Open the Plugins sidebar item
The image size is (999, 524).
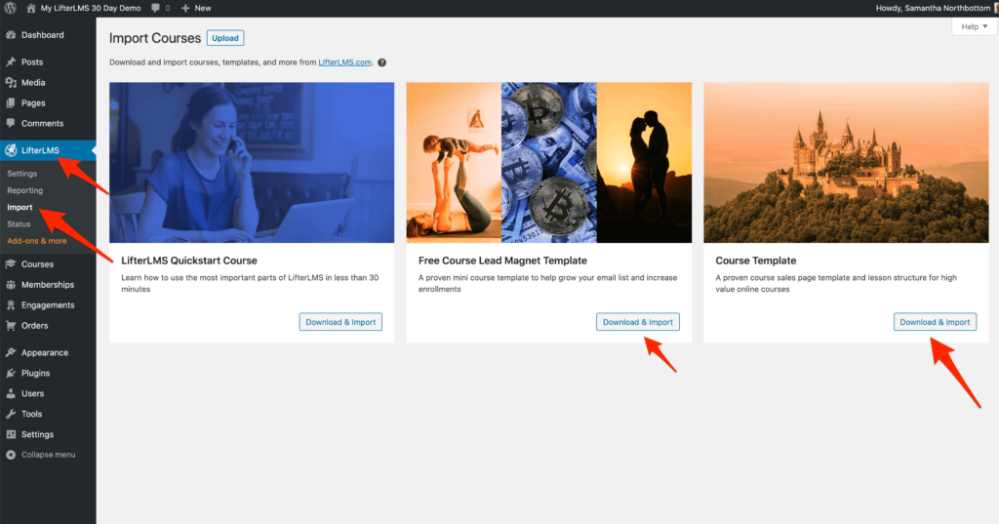click(35, 373)
